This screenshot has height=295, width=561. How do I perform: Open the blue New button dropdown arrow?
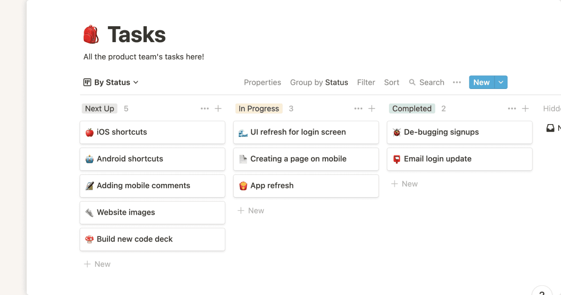point(501,82)
